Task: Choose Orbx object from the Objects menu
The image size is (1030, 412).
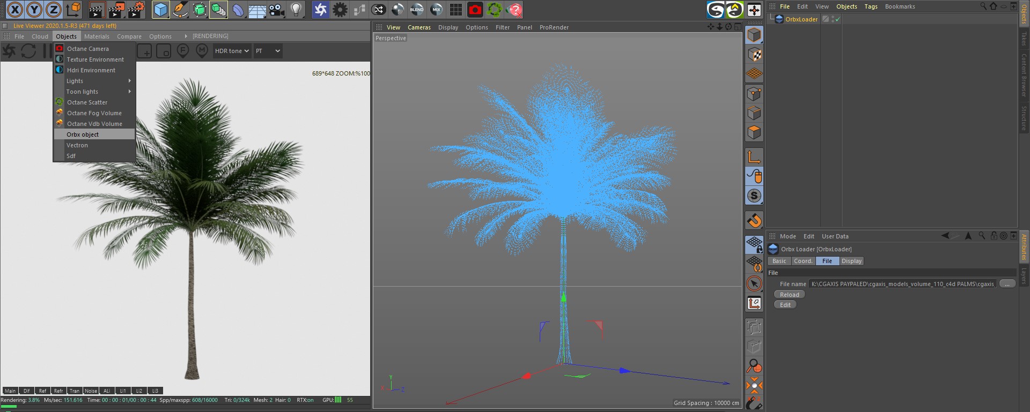Action: [83, 134]
